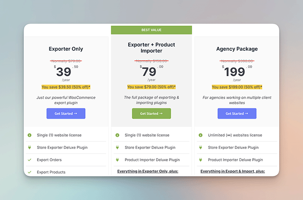Click the plug icon beside Product Importer Deluxe in Agency Package
Image resolution: width=303 pixels, height=200 pixels.
tap(201, 160)
